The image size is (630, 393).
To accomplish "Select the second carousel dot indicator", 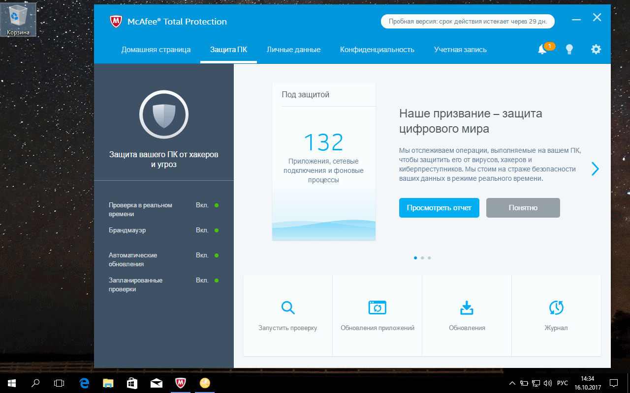I will pos(422,257).
